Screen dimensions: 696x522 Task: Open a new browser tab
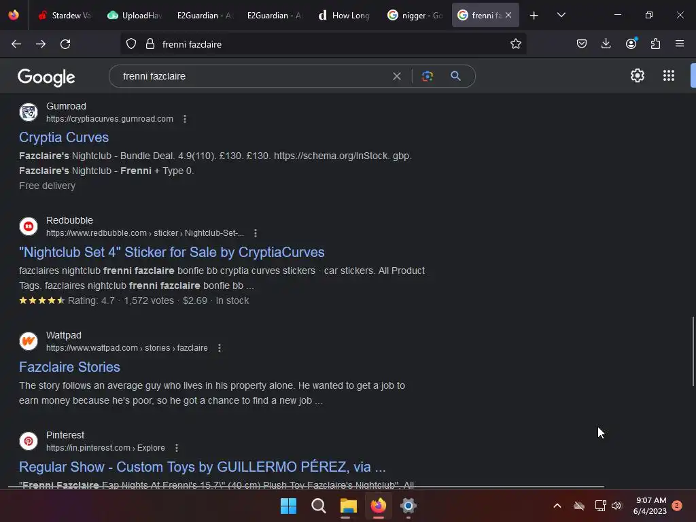(x=534, y=16)
